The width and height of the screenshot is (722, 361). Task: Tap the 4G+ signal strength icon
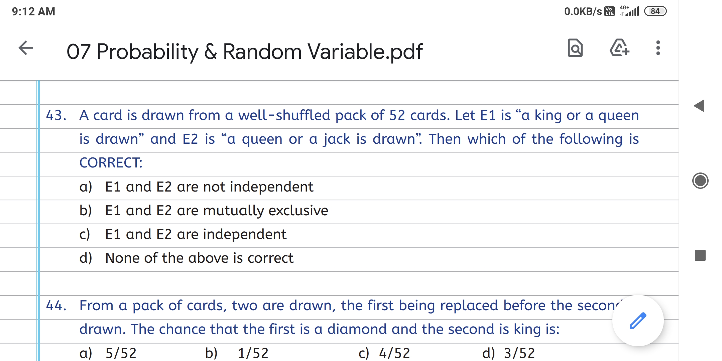629,11
